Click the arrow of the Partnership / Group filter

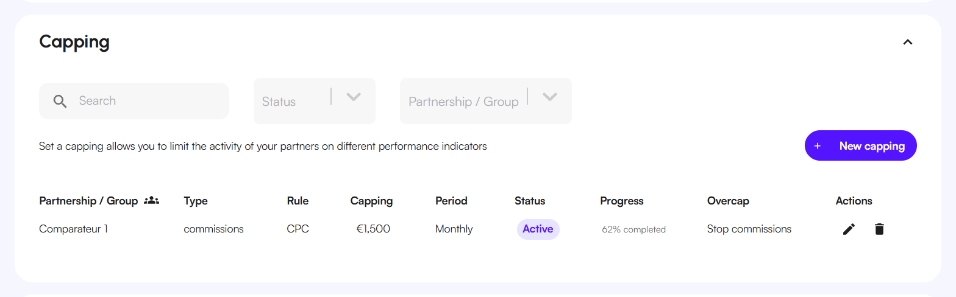point(550,97)
